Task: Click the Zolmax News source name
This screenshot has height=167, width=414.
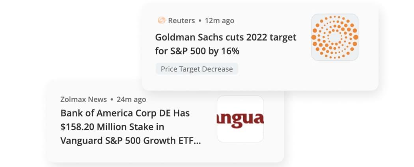Action: (84, 100)
